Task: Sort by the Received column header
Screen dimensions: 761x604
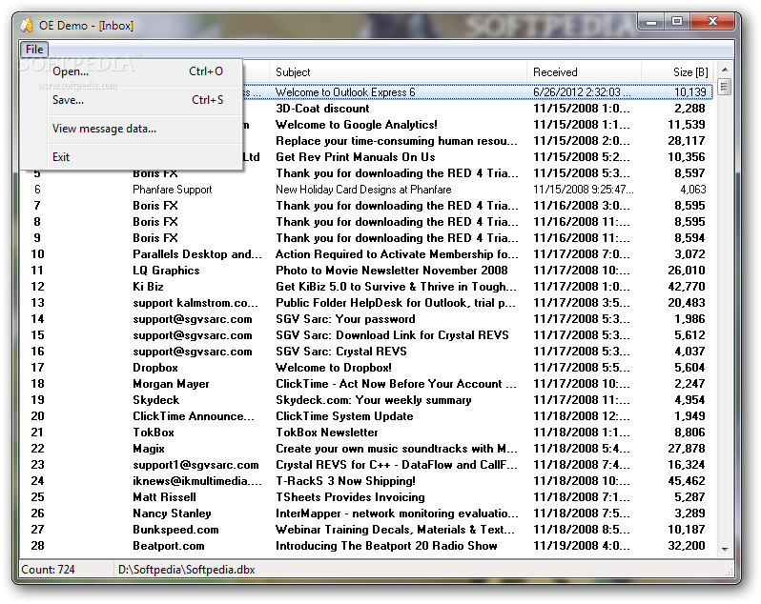Action: (x=585, y=72)
